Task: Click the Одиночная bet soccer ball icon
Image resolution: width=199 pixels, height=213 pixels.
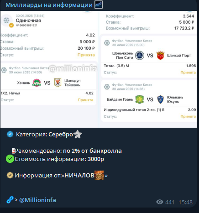Action: (6, 20)
